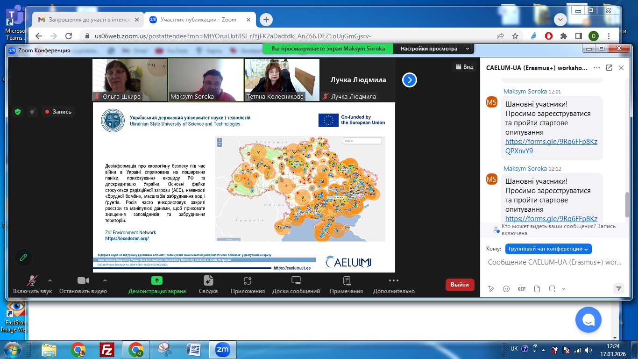Open Групповой чат конференции recipient dropdown

point(548,249)
